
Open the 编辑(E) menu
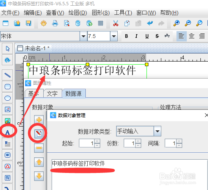click(x=33, y=13)
